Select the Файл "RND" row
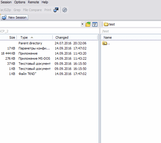This screenshot has height=143, width=161. click(49, 74)
